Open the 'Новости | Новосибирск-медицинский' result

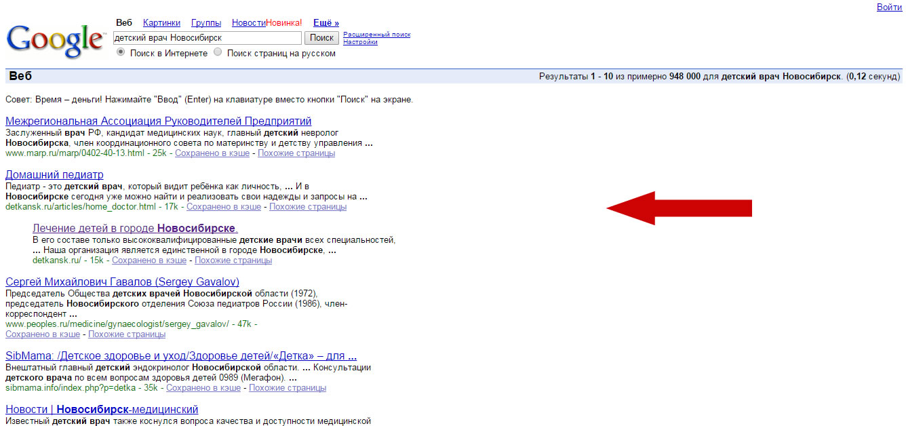[x=102, y=410]
